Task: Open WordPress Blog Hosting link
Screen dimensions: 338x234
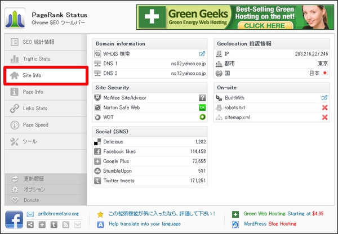Action: tap(270, 224)
